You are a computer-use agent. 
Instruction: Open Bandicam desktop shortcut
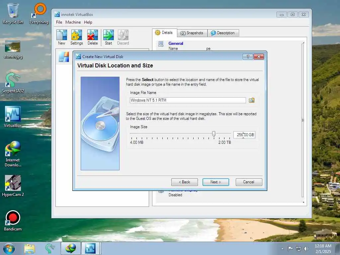(13, 221)
